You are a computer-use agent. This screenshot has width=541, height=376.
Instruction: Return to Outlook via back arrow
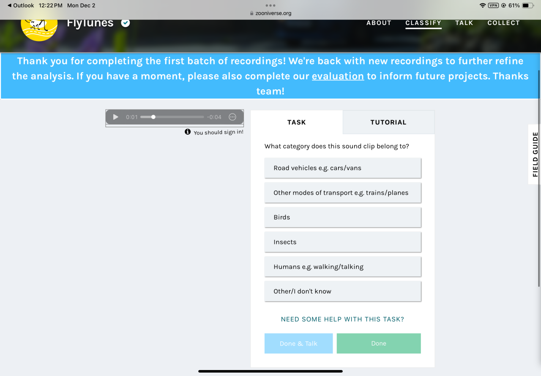coord(21,5)
